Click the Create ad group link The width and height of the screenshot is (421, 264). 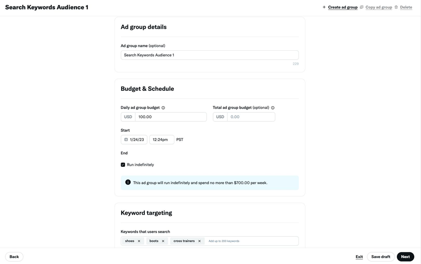(x=342, y=7)
